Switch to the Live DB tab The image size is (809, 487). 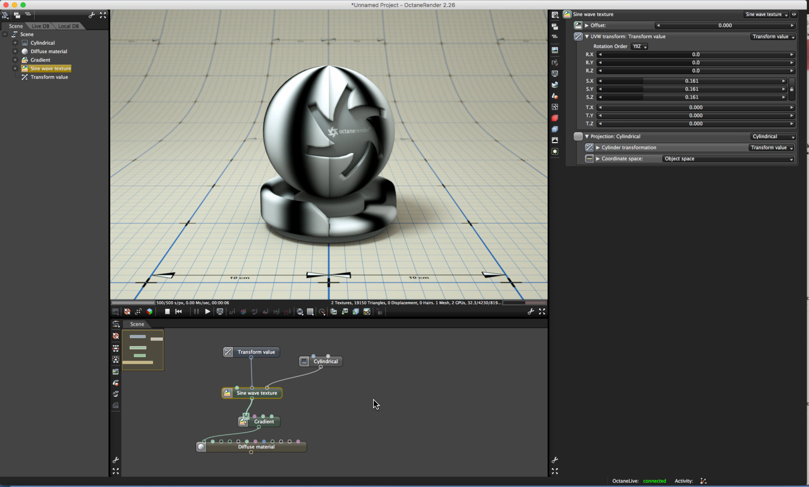pos(40,26)
